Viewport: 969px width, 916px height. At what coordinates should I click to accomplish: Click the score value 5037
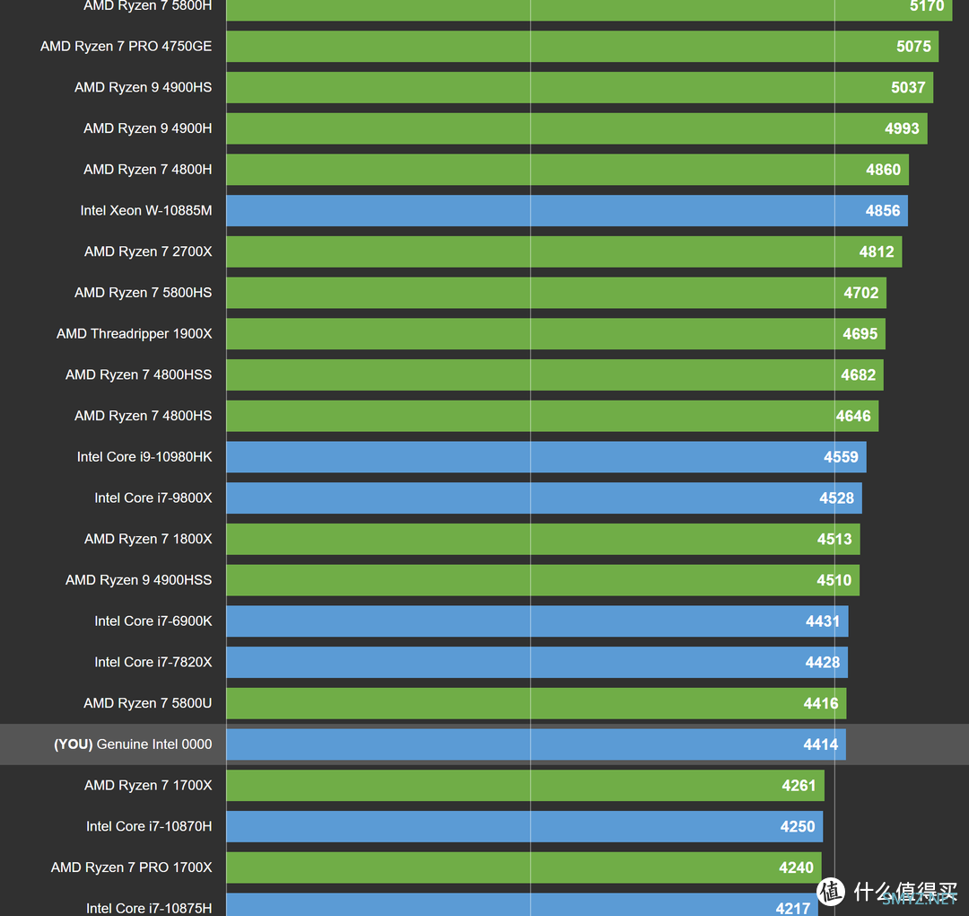click(908, 87)
